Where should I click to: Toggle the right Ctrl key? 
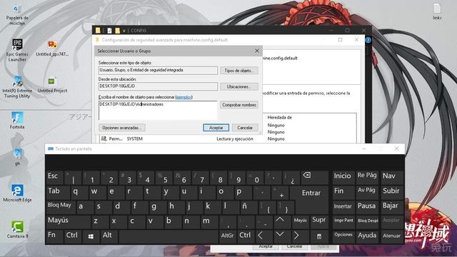[246, 236]
